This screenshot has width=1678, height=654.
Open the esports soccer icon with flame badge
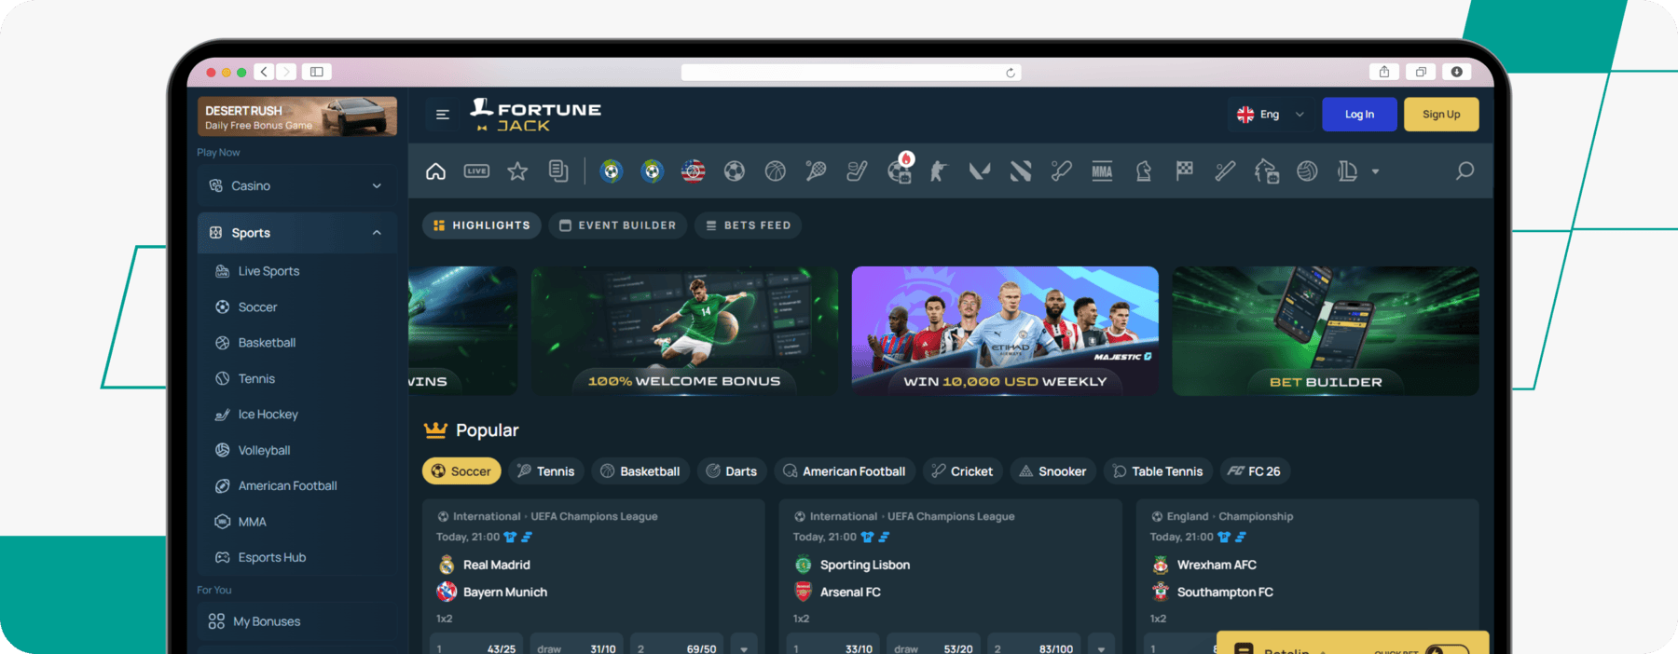(900, 169)
